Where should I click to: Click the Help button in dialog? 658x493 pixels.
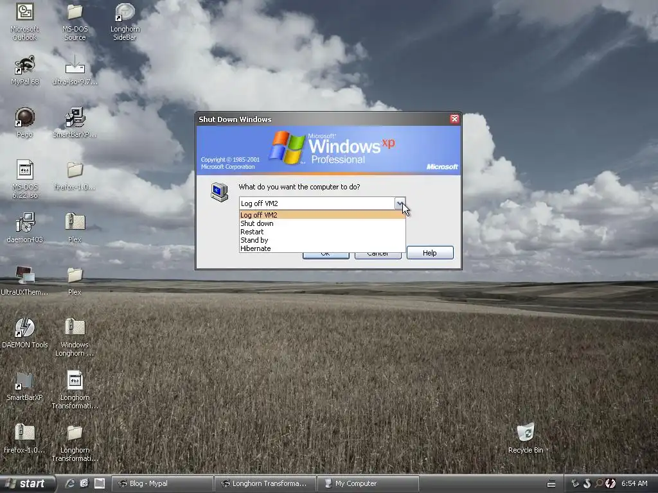pos(430,253)
